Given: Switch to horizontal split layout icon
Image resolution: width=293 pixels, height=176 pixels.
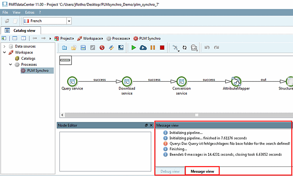Looking at the screenshot, I should tap(15, 39).
